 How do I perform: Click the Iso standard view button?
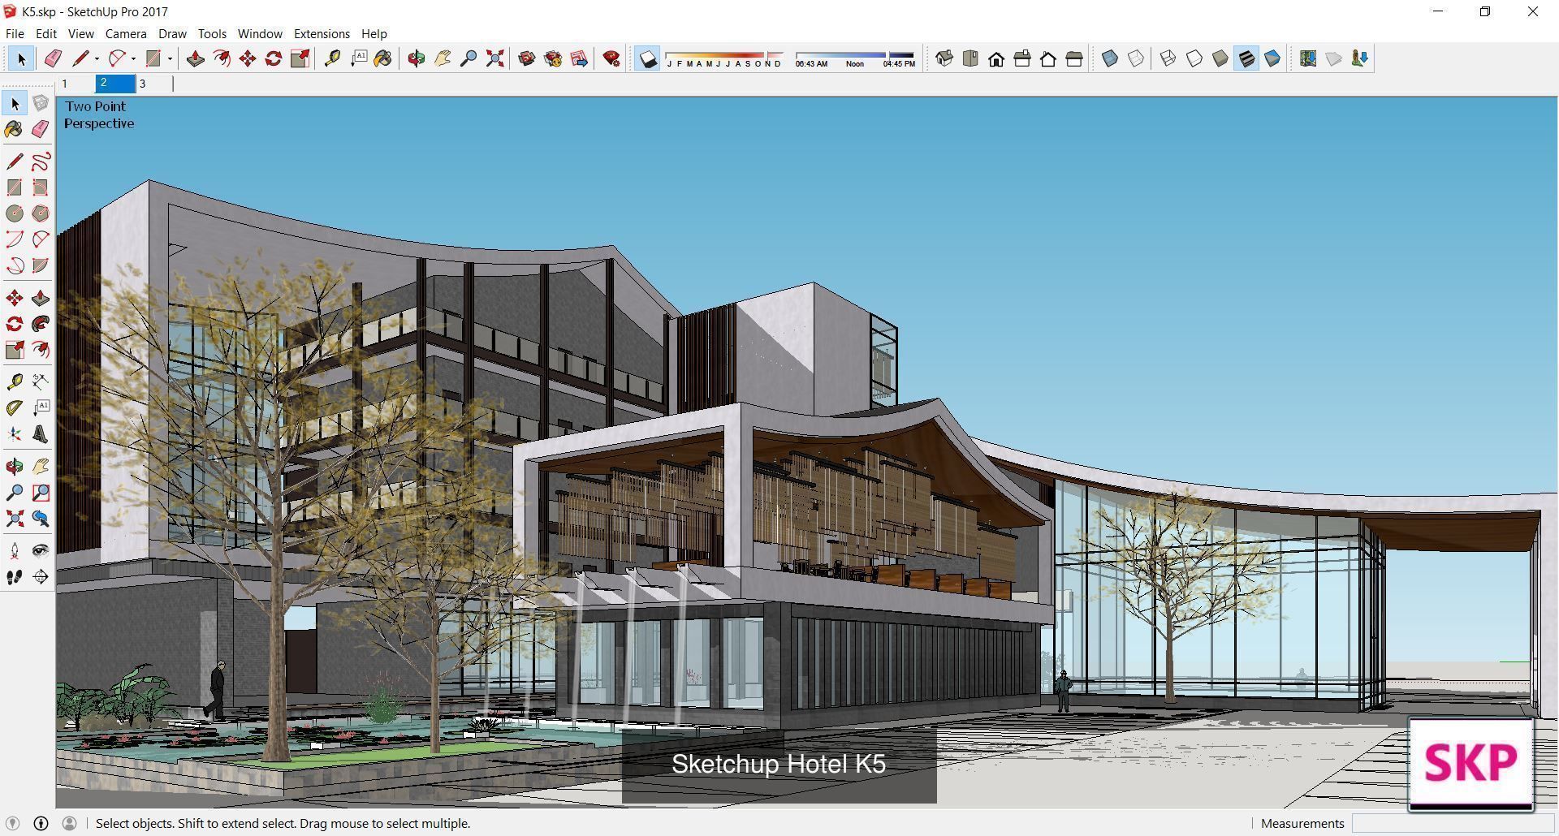(944, 58)
